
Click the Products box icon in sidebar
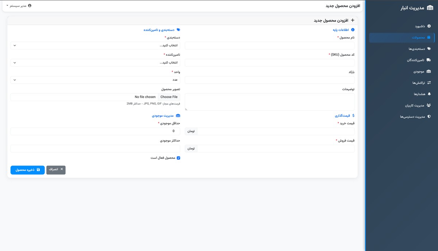click(x=429, y=37)
